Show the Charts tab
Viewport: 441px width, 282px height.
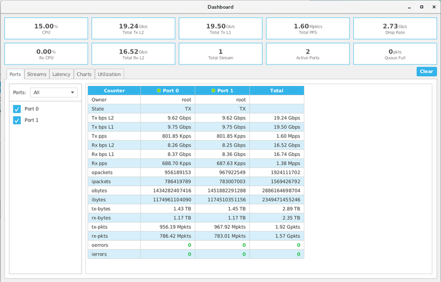pos(84,74)
